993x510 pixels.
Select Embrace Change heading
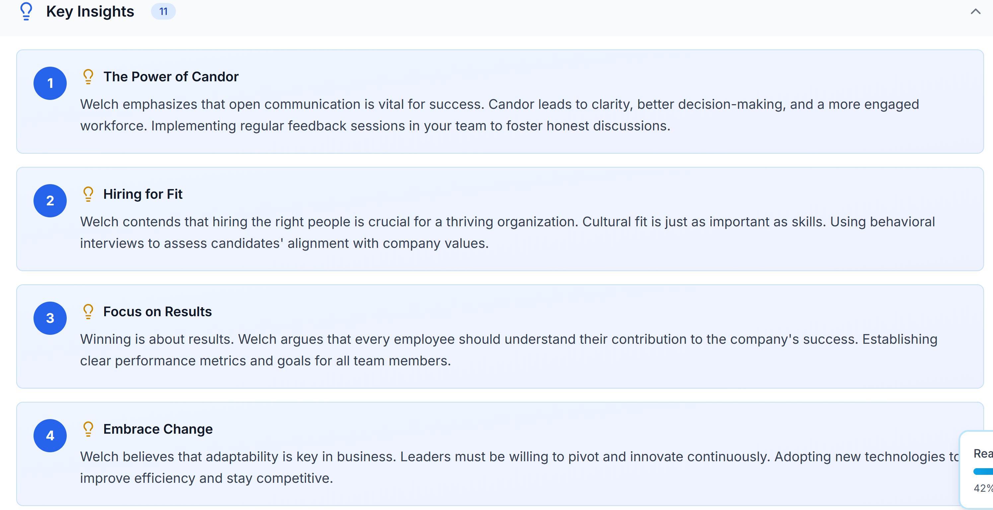pyautogui.click(x=158, y=429)
